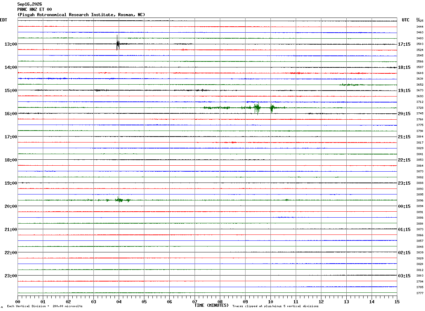Select the 08 minute tick label
Screen dimensions: 425x311
[220, 302]
